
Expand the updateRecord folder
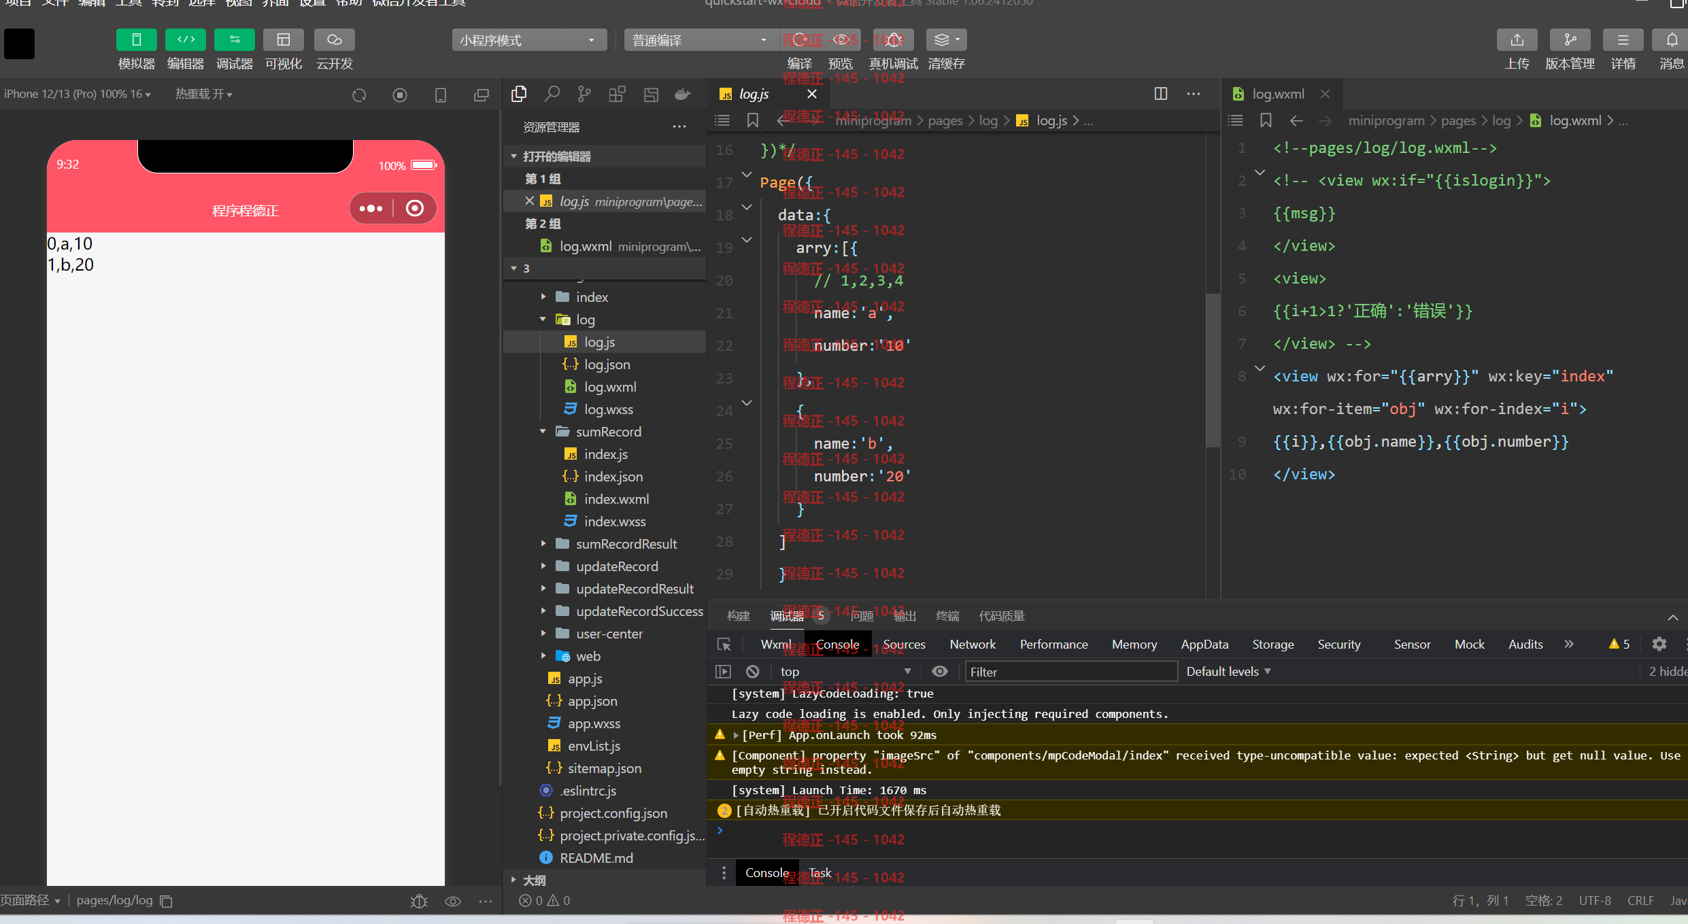point(543,566)
